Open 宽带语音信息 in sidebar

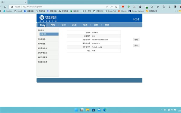[42, 48]
